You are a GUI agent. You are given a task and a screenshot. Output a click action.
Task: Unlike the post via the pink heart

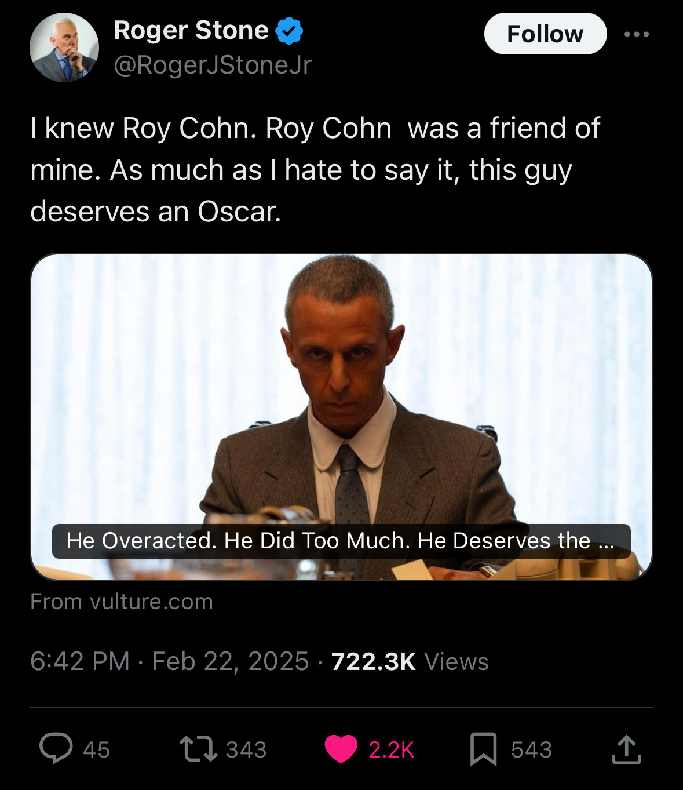coord(341,749)
